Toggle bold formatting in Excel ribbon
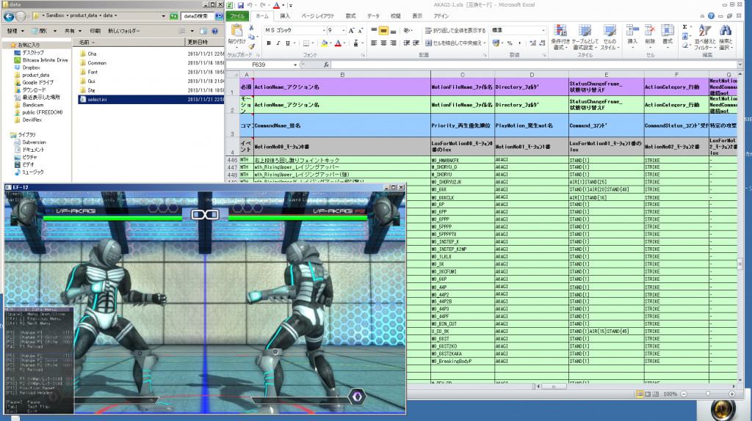The height and width of the screenshot is (421, 752). (x=269, y=43)
